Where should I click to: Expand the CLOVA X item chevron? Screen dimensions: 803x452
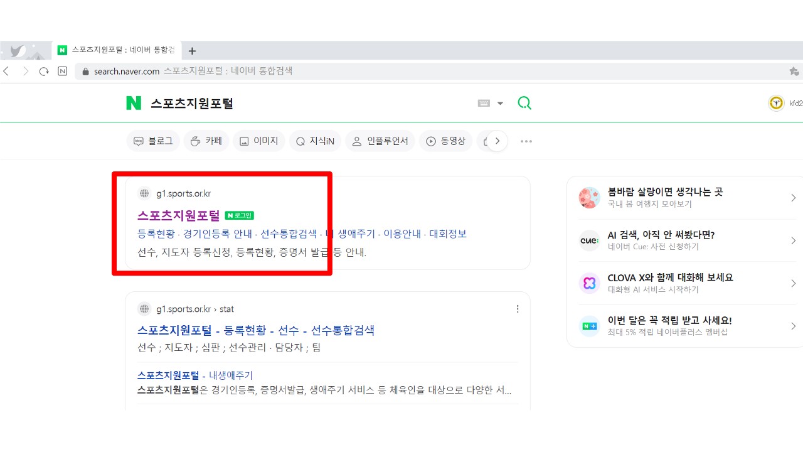793,283
